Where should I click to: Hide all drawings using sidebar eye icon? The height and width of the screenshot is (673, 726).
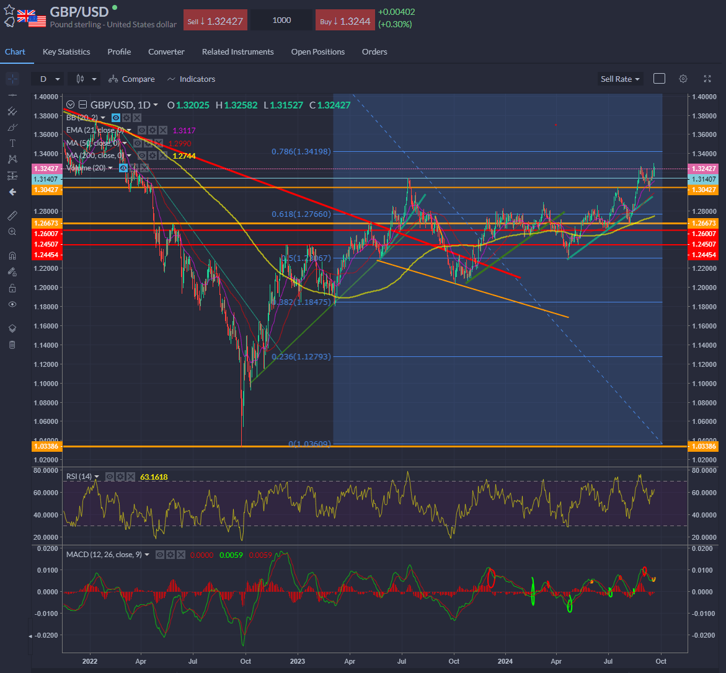point(12,304)
